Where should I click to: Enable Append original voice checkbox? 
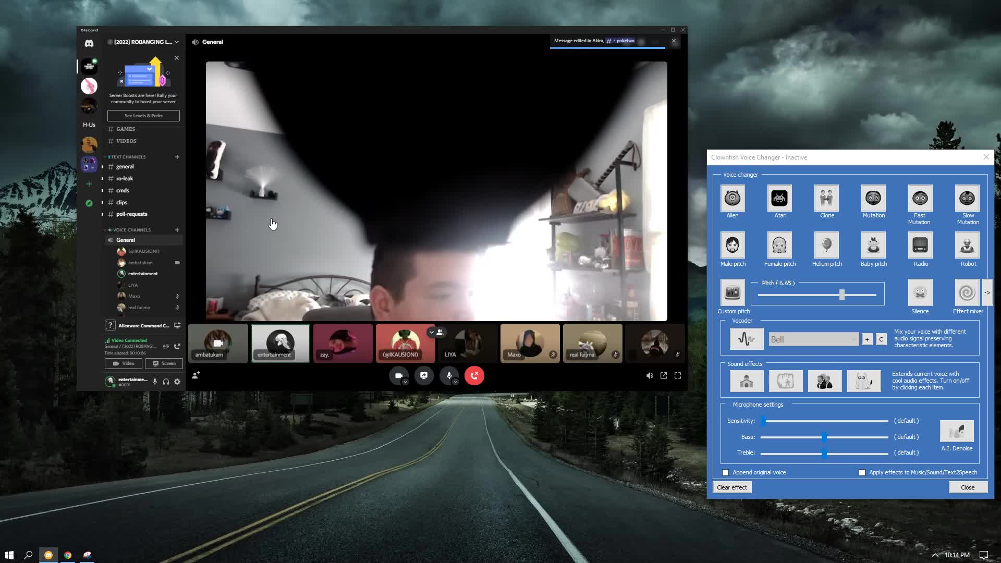pyautogui.click(x=725, y=472)
